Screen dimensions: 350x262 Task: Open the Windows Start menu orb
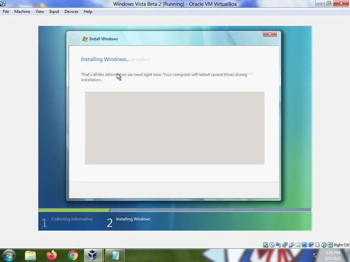[x=9, y=255]
